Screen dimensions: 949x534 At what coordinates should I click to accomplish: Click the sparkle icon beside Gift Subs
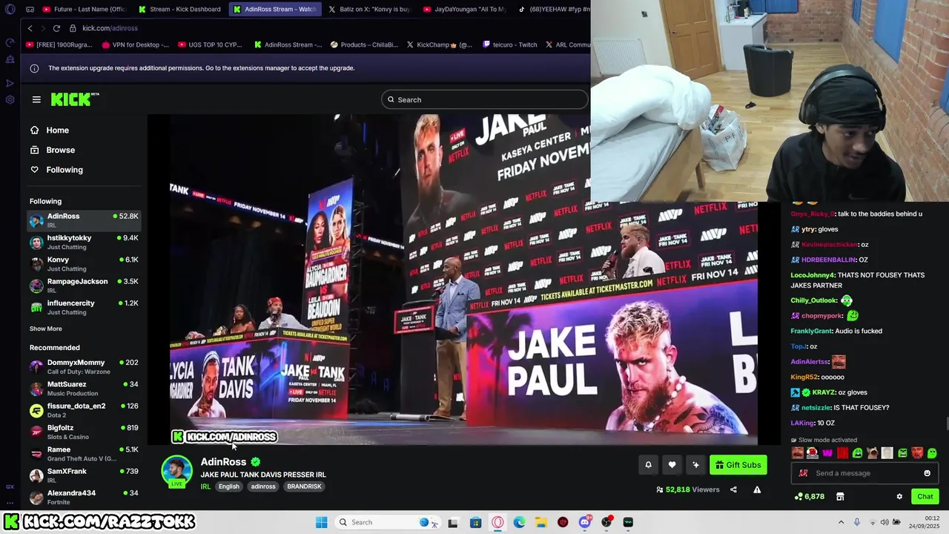[x=695, y=465]
